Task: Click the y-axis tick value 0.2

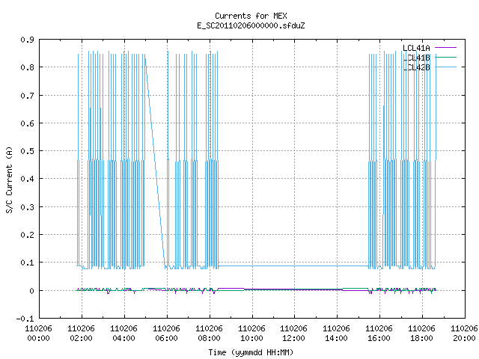Action: coord(27,235)
